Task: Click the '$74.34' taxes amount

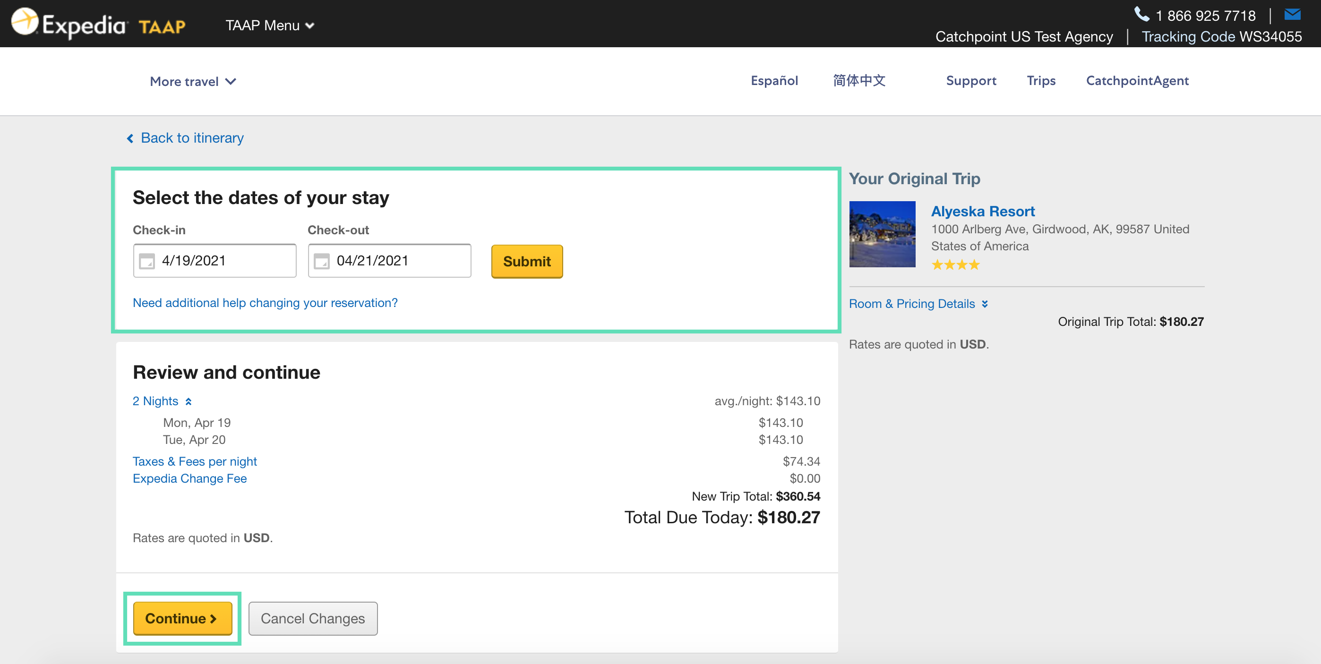Action: (801, 461)
